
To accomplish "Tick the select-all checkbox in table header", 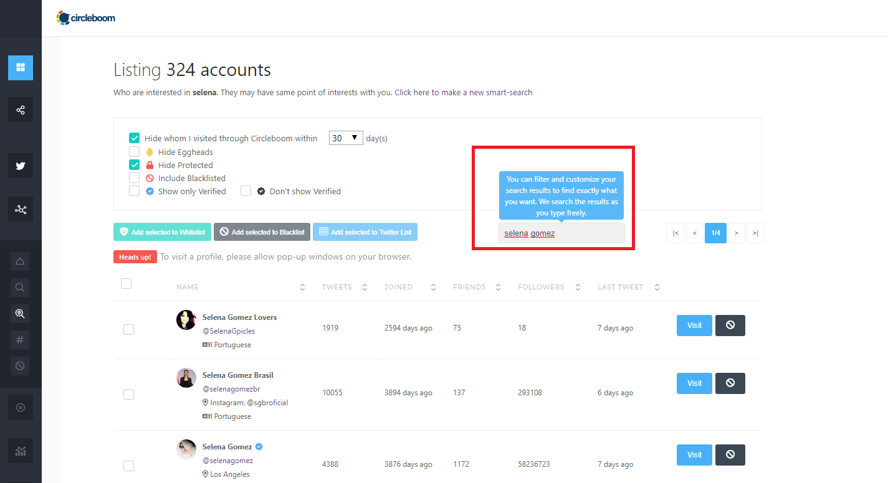I will 126,283.
